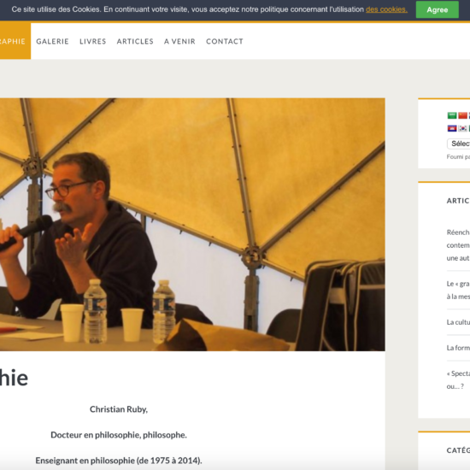470x470 pixels.
Task: Select the highlighted Biographie menu tab
Action: (15, 41)
